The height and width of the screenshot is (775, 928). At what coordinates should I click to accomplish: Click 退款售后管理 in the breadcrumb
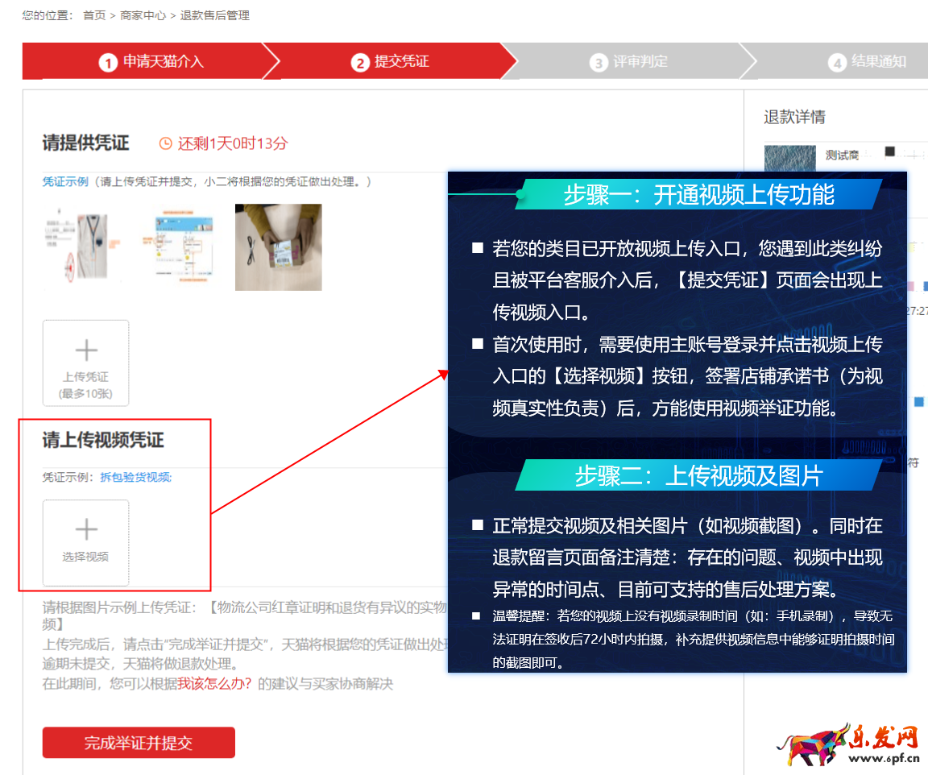click(214, 15)
